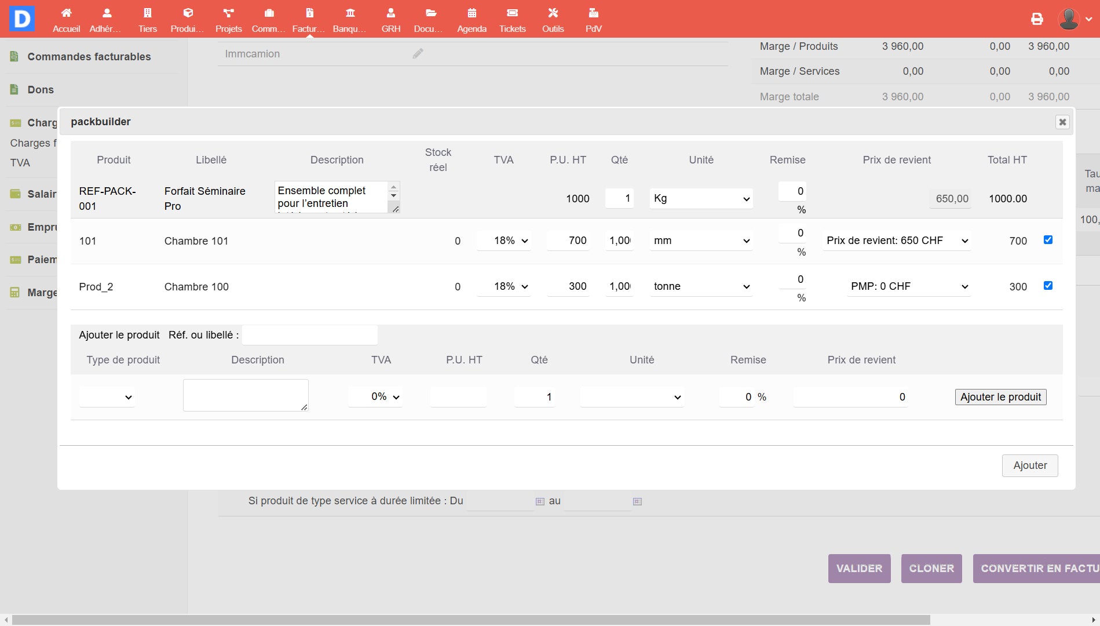Open the Projets module icon

point(228,13)
